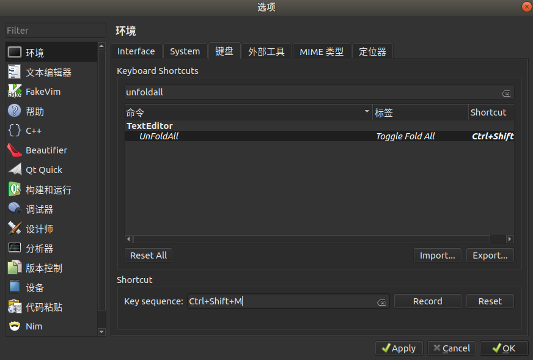Click the horizontal scrollbar right arrow
Viewport: 533px width, 360px height.
click(x=510, y=239)
